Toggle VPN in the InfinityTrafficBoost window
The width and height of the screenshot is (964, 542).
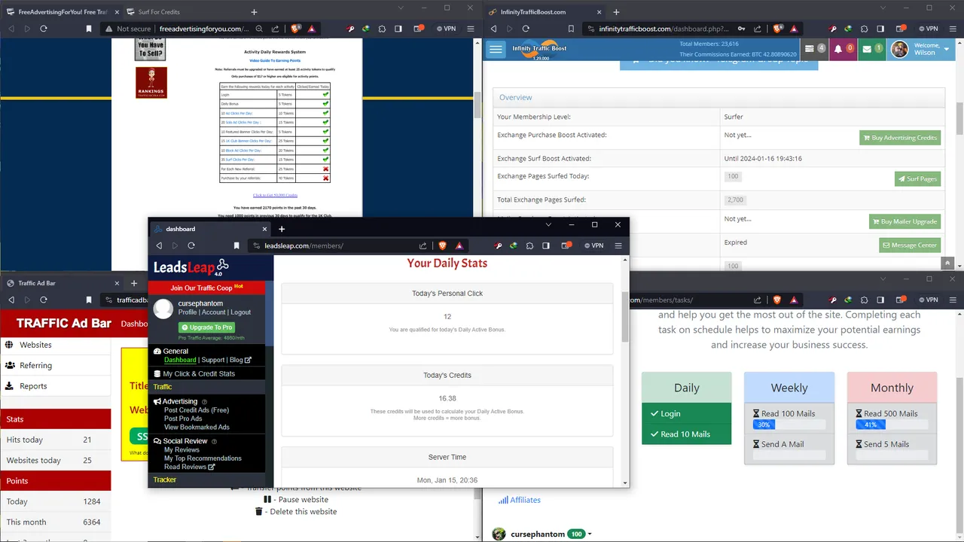[927, 29]
